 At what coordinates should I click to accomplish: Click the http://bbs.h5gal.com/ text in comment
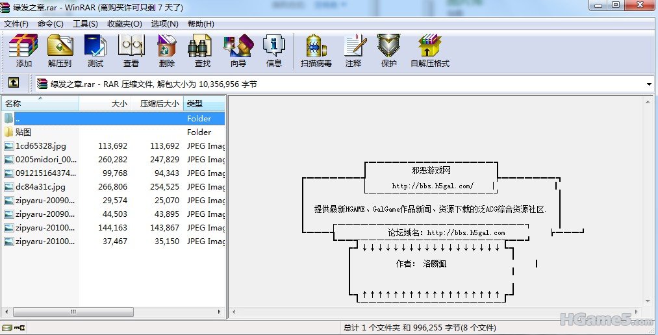pyautogui.click(x=433, y=186)
